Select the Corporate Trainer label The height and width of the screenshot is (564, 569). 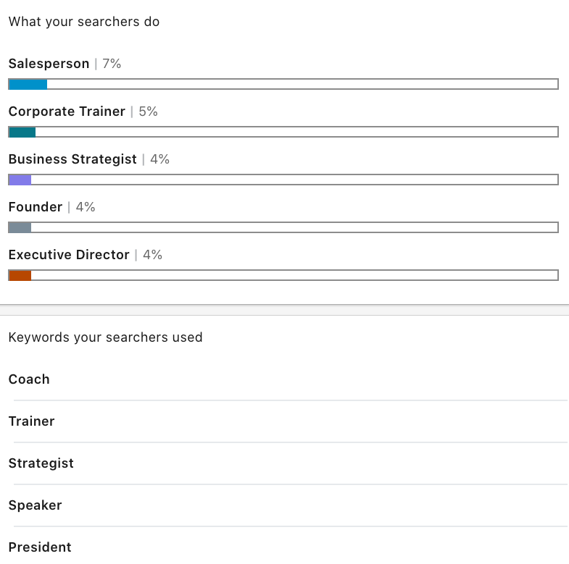click(67, 111)
